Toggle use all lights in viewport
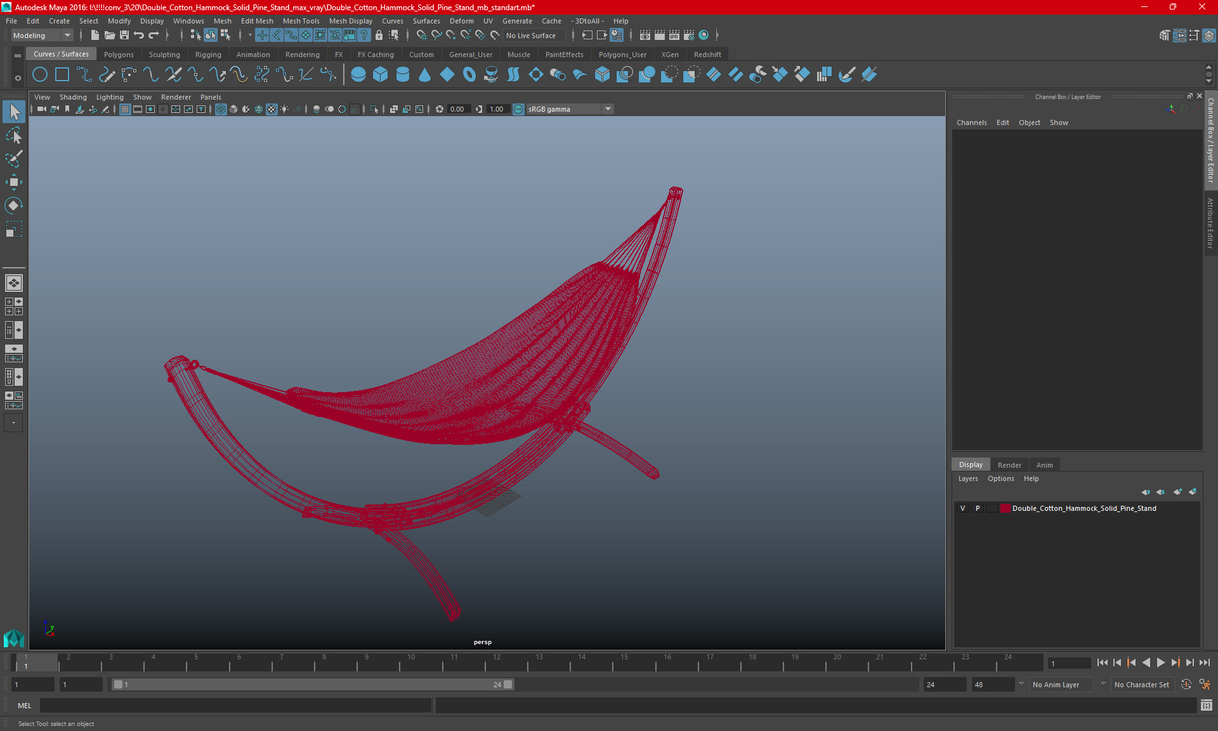The width and height of the screenshot is (1218, 731). [x=284, y=109]
